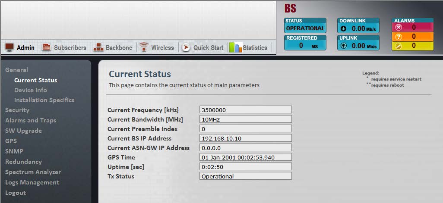The height and width of the screenshot is (203, 443).
Task: Click the orange question mark alarm icon
Action: [x=399, y=37]
